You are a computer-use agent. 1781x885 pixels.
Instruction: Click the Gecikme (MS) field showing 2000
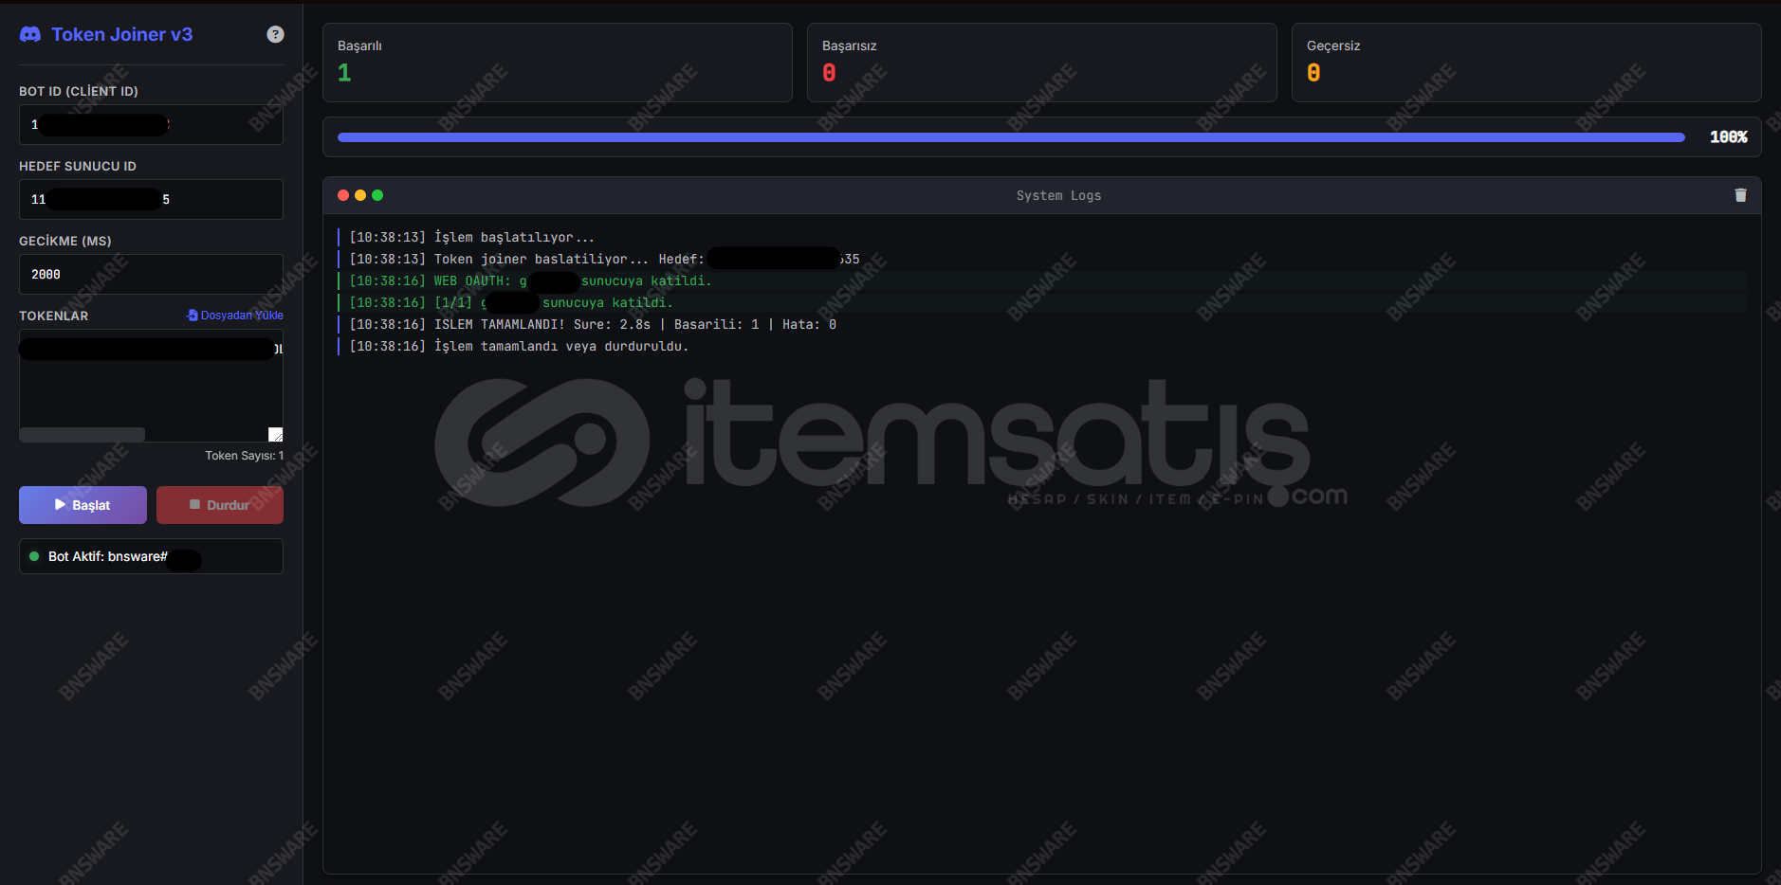point(151,274)
